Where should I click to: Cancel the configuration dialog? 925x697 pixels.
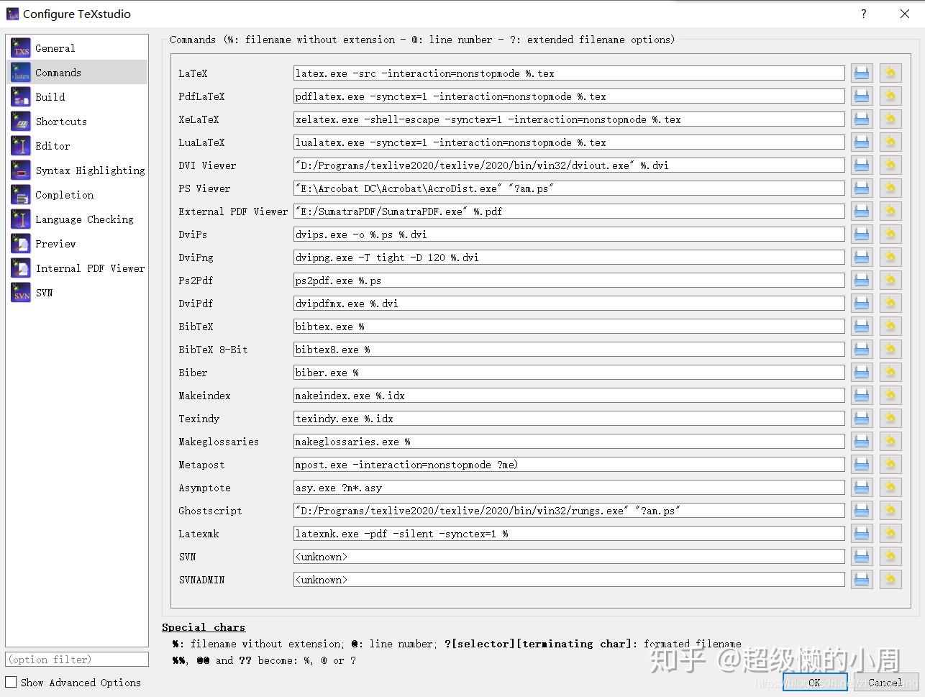(885, 683)
